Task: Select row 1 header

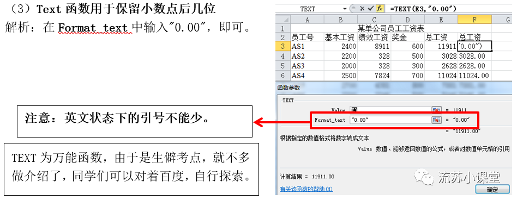Action: pyautogui.click(x=283, y=28)
